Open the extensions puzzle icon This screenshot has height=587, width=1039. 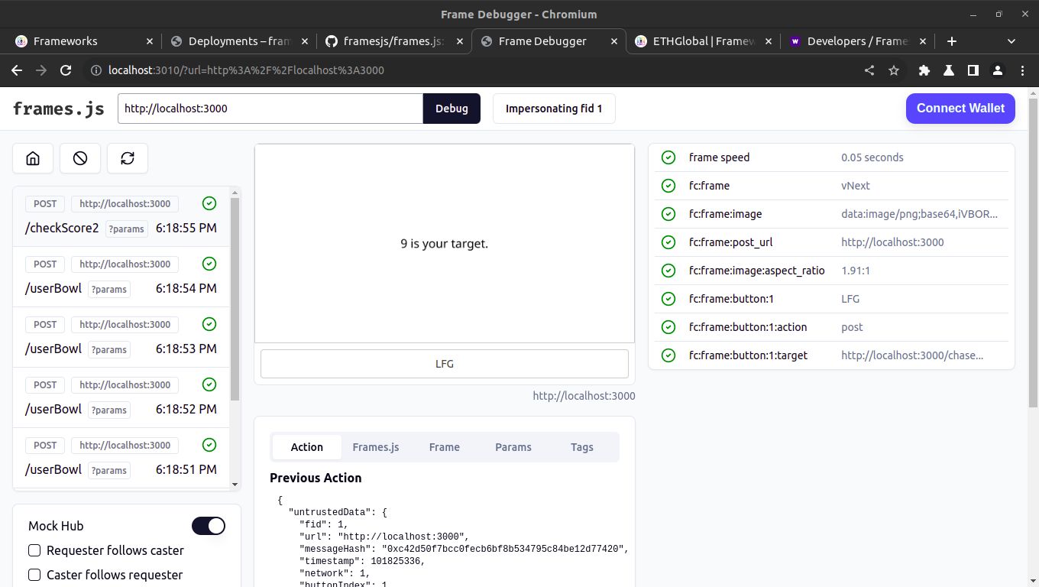pyautogui.click(x=924, y=70)
